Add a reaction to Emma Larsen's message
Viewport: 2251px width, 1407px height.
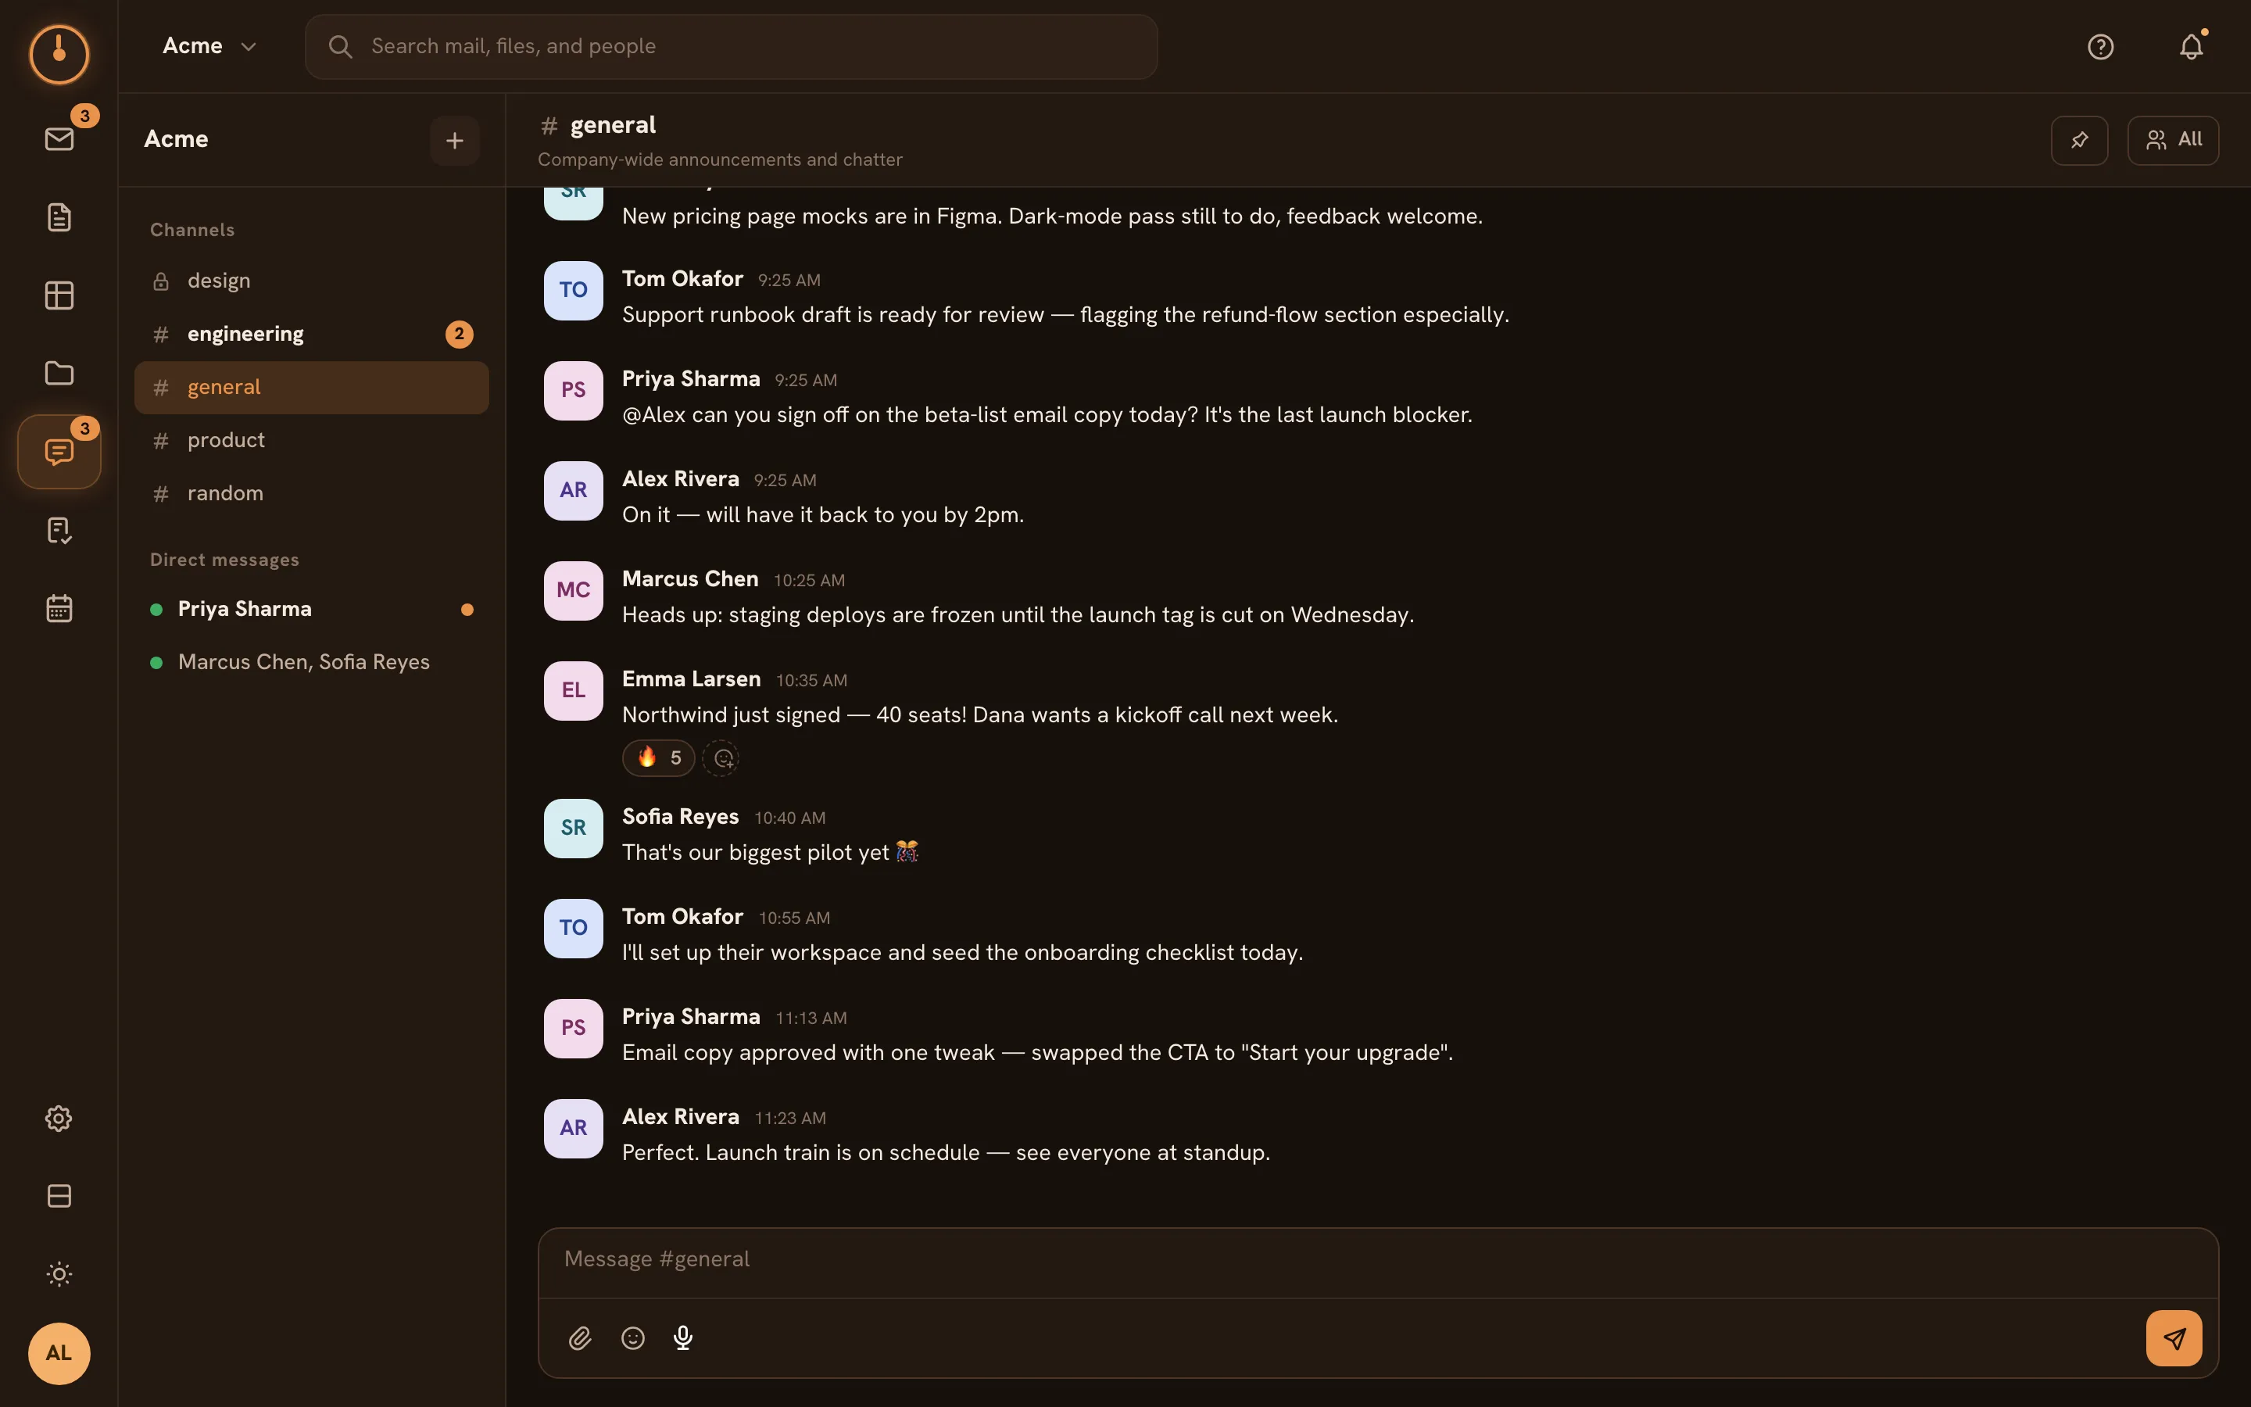pos(721,757)
